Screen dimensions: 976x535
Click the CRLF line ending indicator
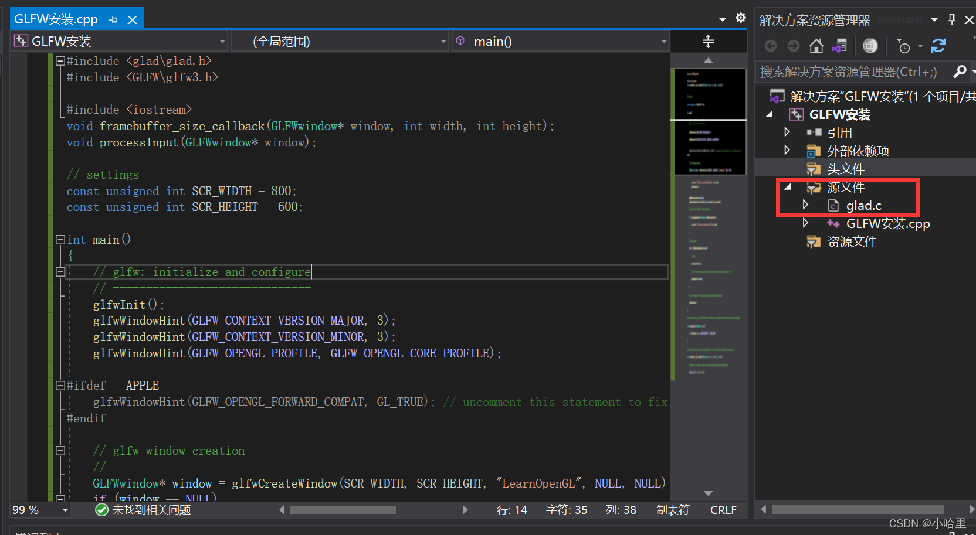723,510
